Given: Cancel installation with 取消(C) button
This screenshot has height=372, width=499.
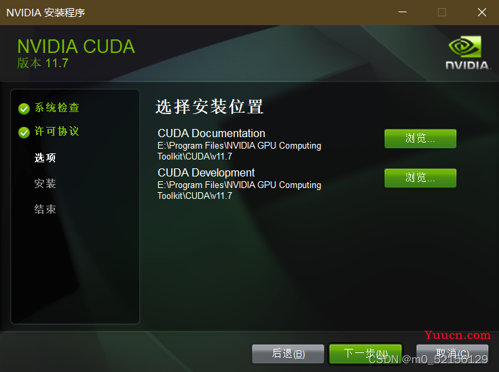Looking at the screenshot, I should click(x=452, y=354).
